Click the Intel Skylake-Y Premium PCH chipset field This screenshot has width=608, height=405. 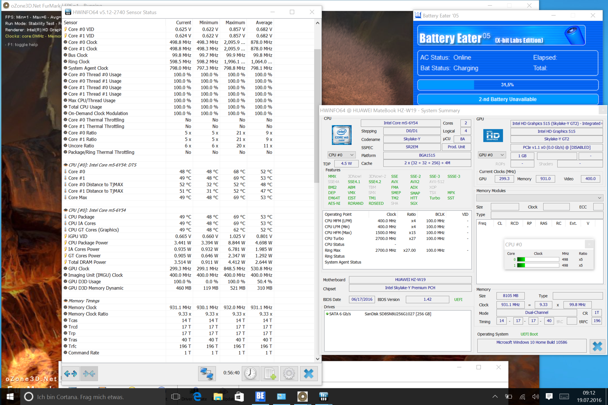410,288
